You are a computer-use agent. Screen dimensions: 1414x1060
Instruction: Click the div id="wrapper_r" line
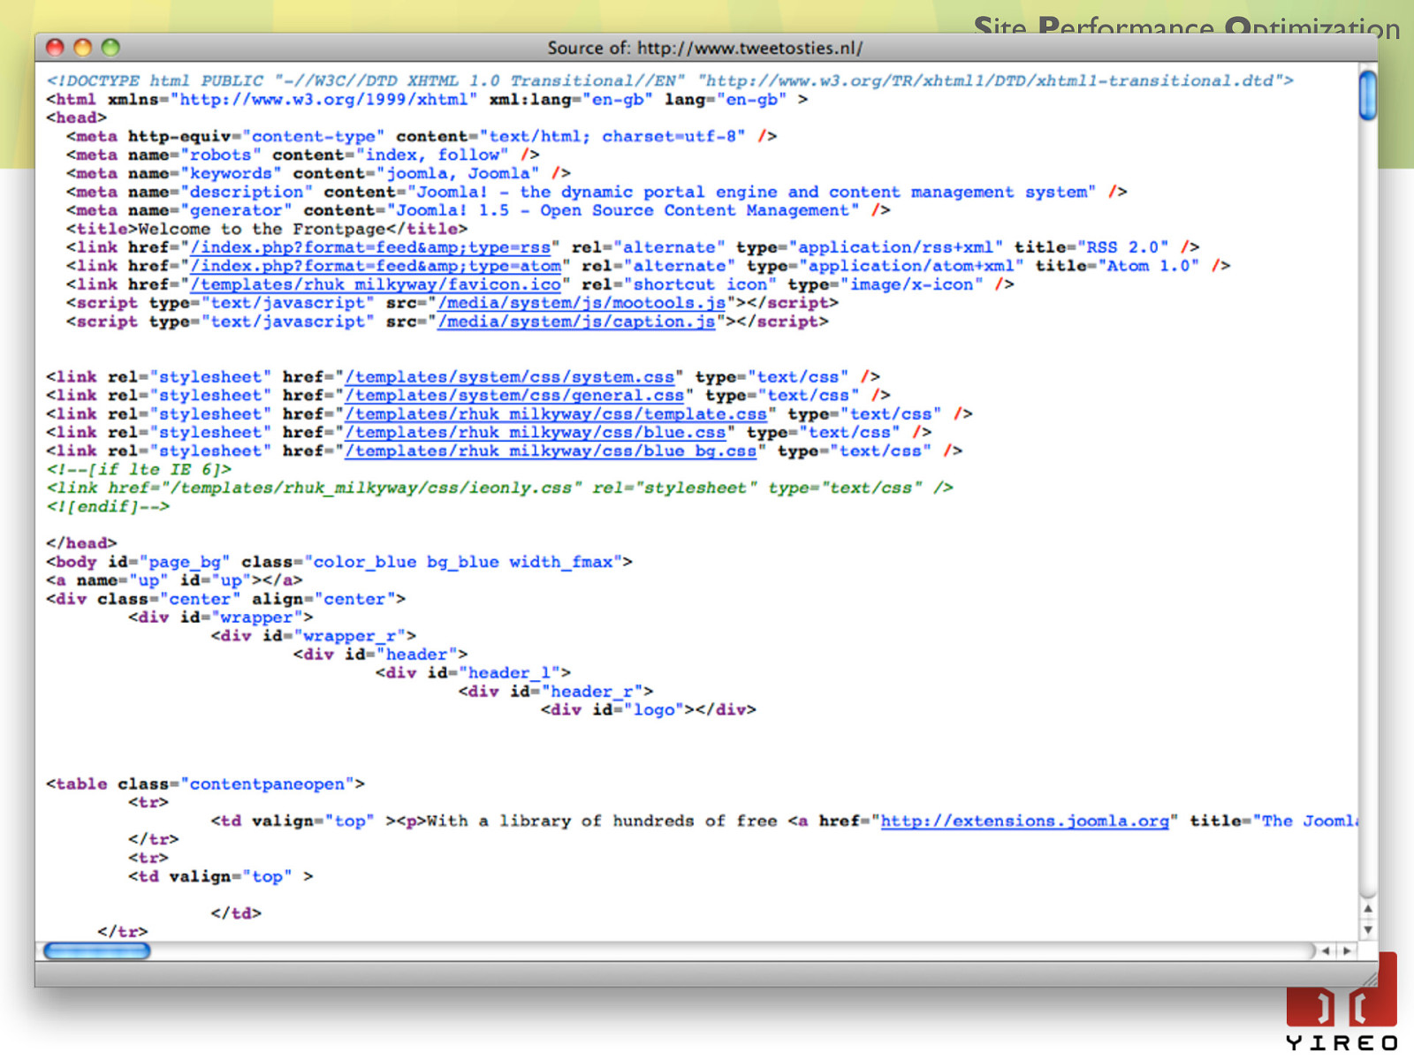click(x=314, y=636)
